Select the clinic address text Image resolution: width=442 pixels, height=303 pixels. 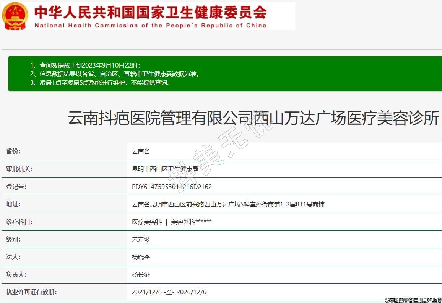(228, 204)
